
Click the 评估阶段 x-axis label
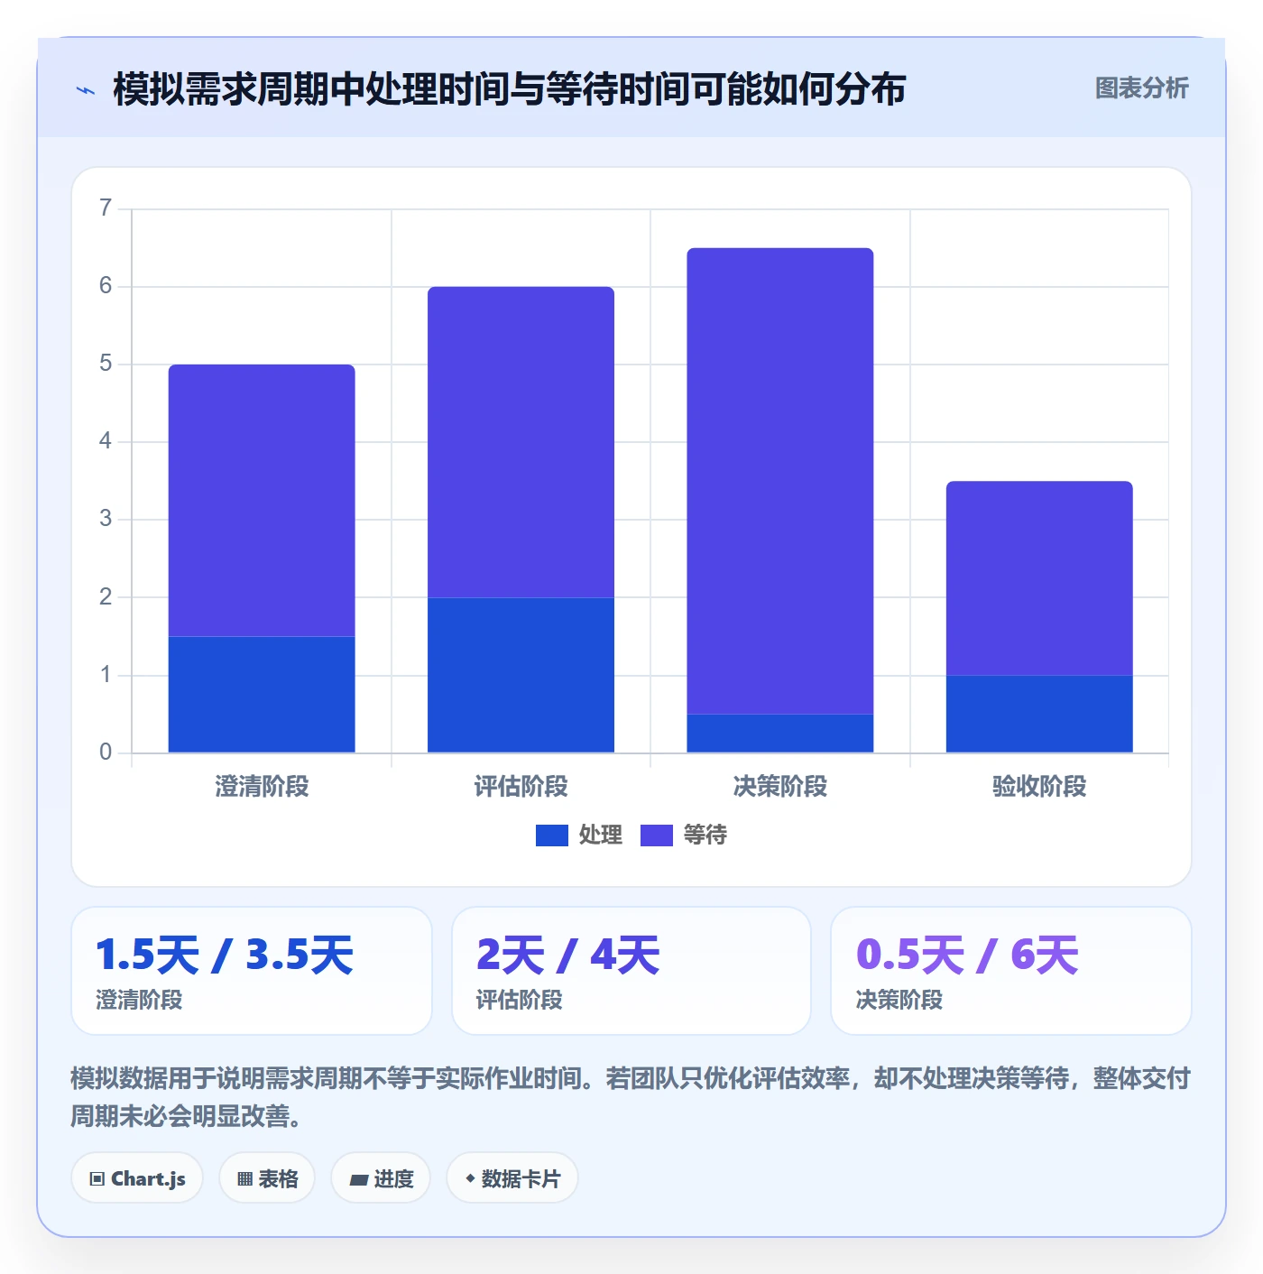(521, 787)
